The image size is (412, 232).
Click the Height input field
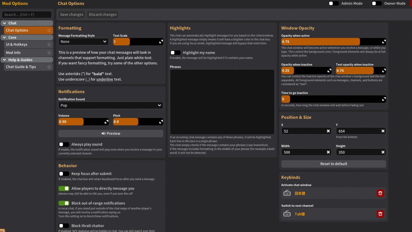pos(361,152)
